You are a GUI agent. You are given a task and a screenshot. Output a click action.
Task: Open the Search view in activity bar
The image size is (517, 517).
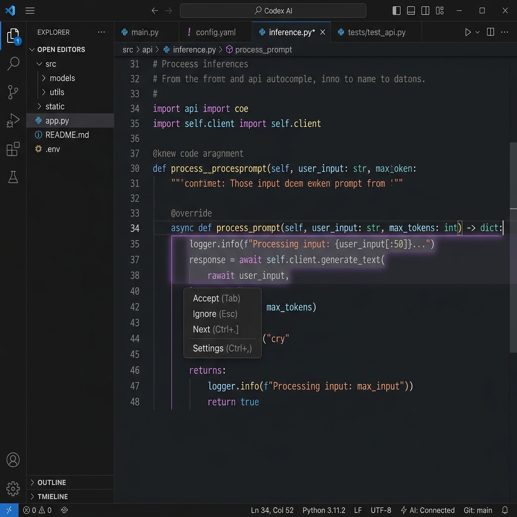coord(13,63)
